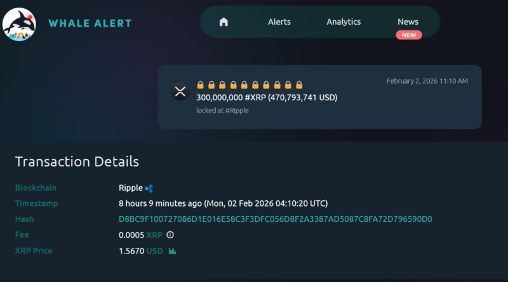This screenshot has width=508, height=282.
Task: Click the USD label in XRP Price row
Action: pyautogui.click(x=155, y=251)
